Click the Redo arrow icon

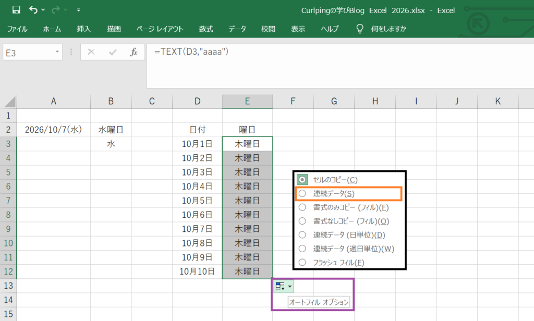coord(55,10)
